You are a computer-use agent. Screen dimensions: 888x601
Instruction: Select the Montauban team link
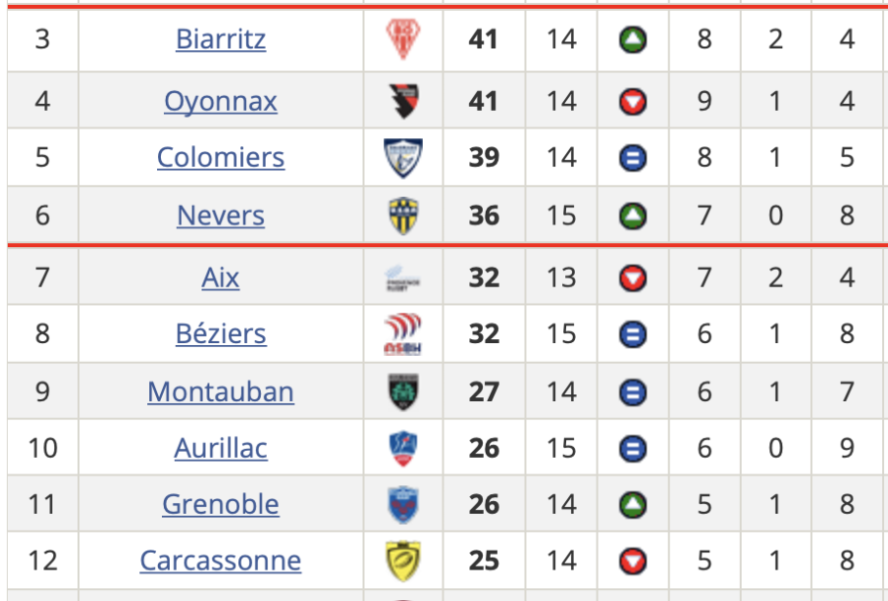click(x=221, y=392)
